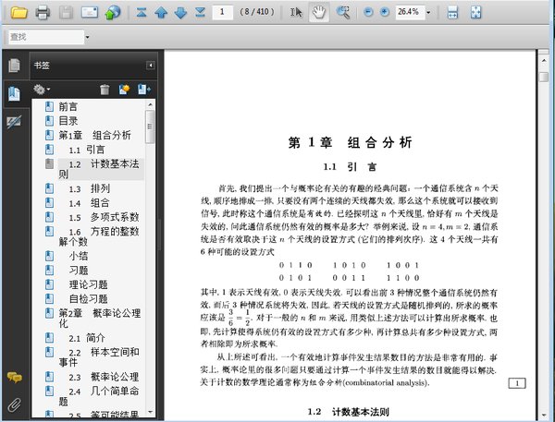Click in the 查找 search field
Screen dimensions: 555x422
point(46,37)
